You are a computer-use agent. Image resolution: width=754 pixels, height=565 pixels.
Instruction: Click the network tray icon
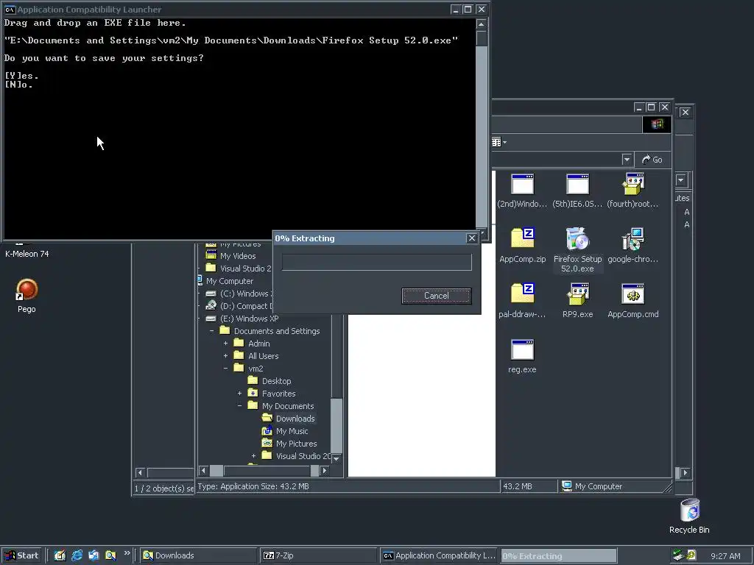click(678, 555)
